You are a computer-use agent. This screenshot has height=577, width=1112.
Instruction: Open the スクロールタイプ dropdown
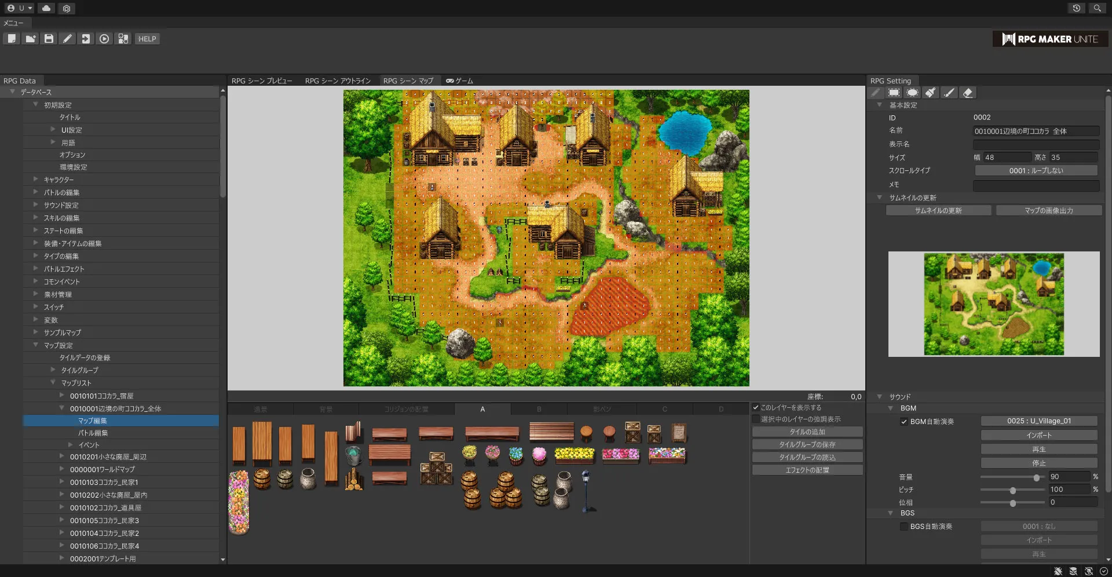click(1036, 171)
